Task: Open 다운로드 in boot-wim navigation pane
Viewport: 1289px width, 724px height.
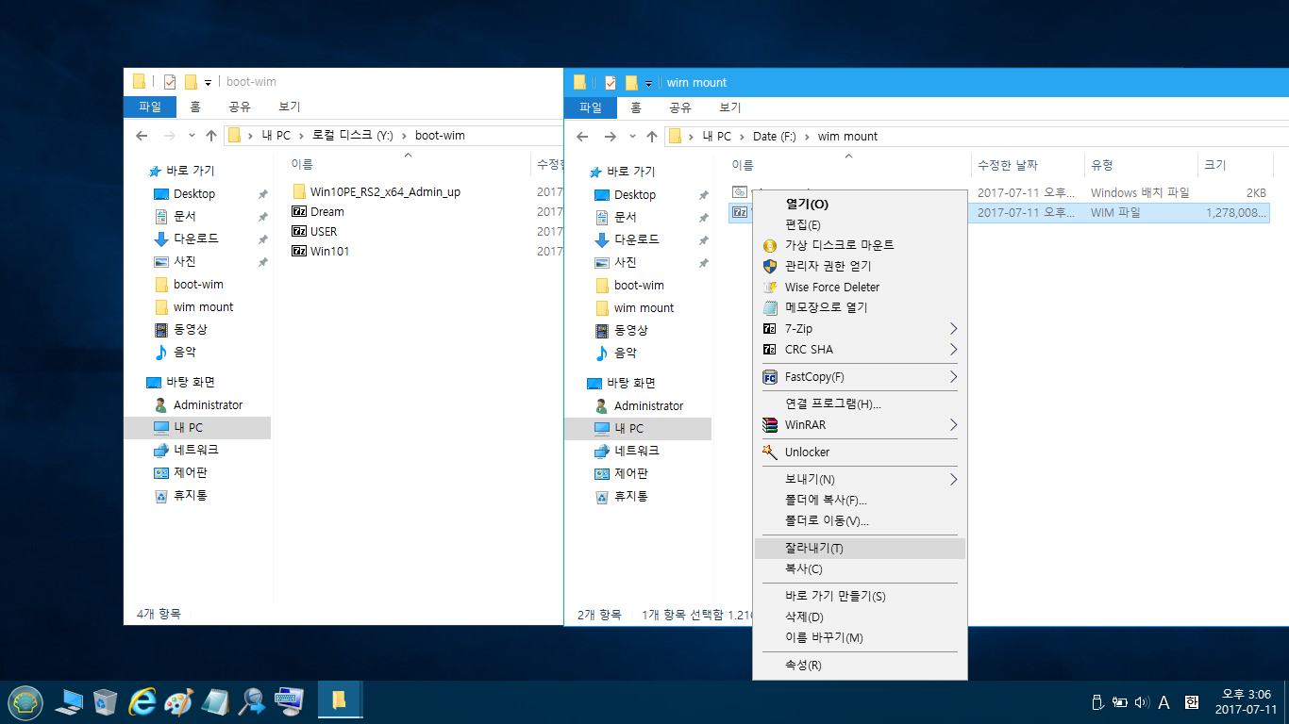Action: [x=196, y=239]
